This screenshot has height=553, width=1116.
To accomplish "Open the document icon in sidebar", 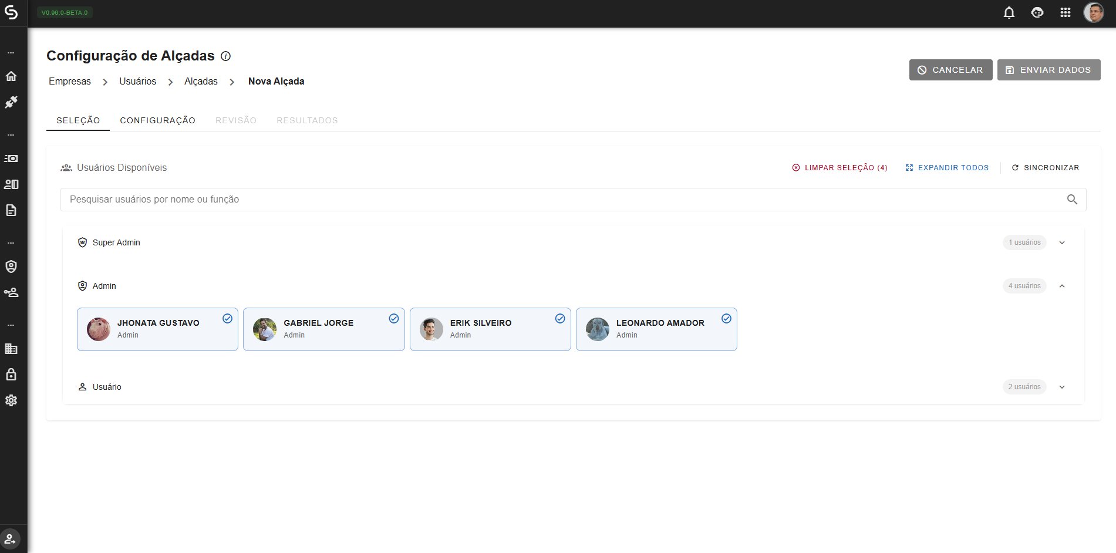I will pyautogui.click(x=11, y=210).
